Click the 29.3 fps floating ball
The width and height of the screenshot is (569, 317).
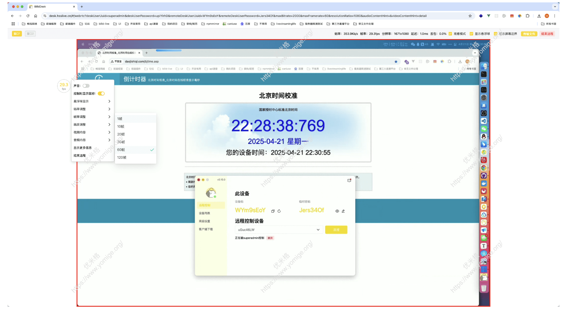coord(63,86)
